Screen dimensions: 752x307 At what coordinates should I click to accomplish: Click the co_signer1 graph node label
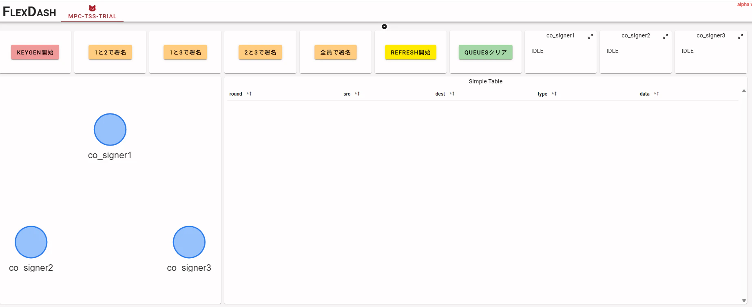coord(110,155)
